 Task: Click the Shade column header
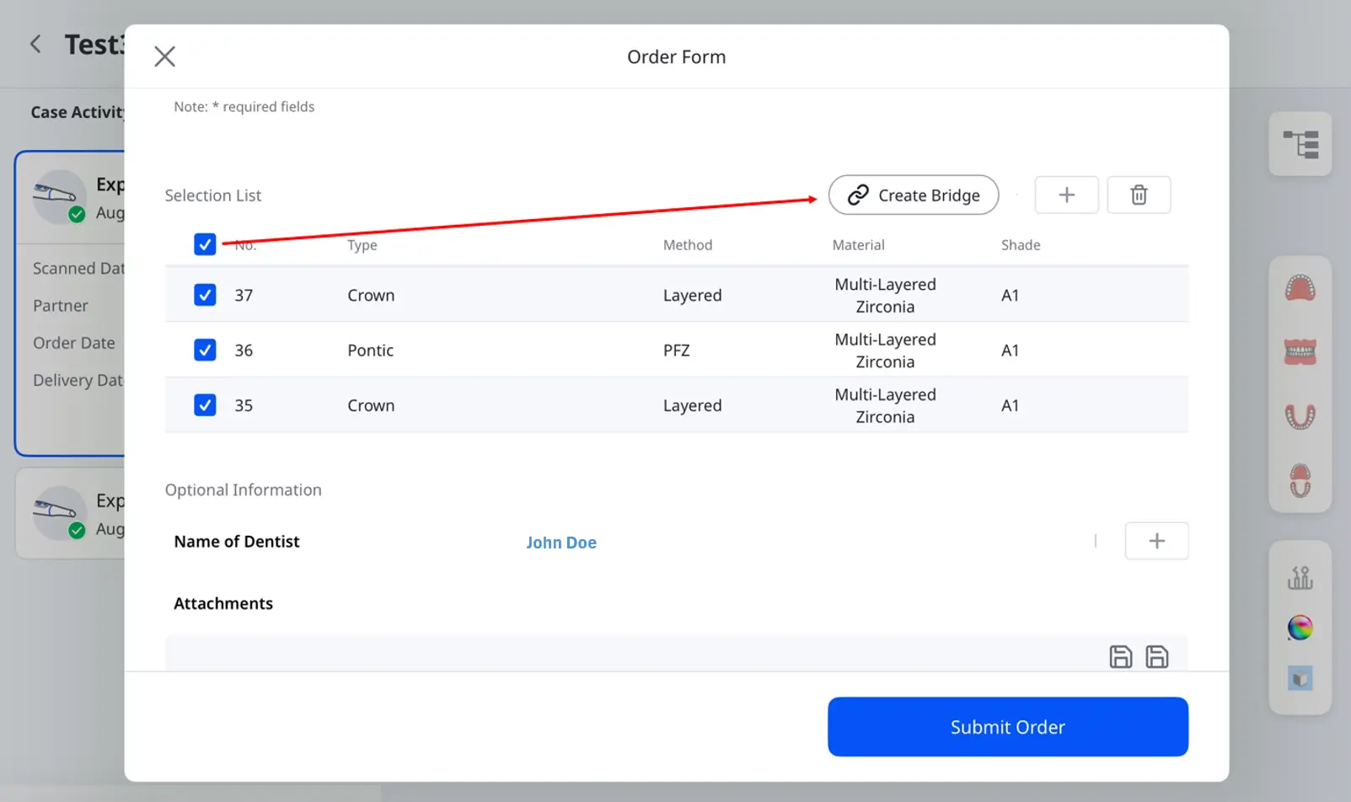(x=1020, y=245)
